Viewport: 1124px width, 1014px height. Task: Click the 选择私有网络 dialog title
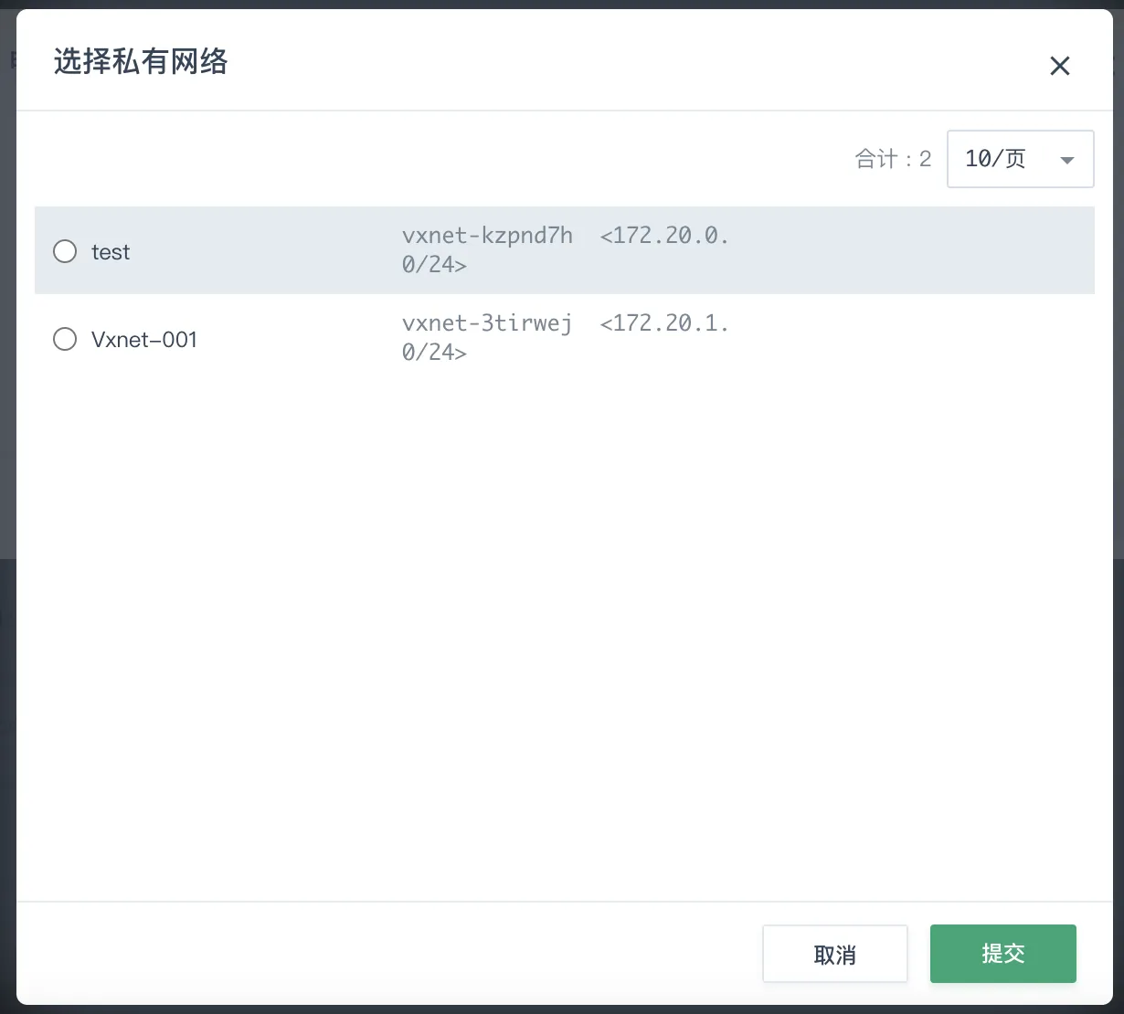141,62
